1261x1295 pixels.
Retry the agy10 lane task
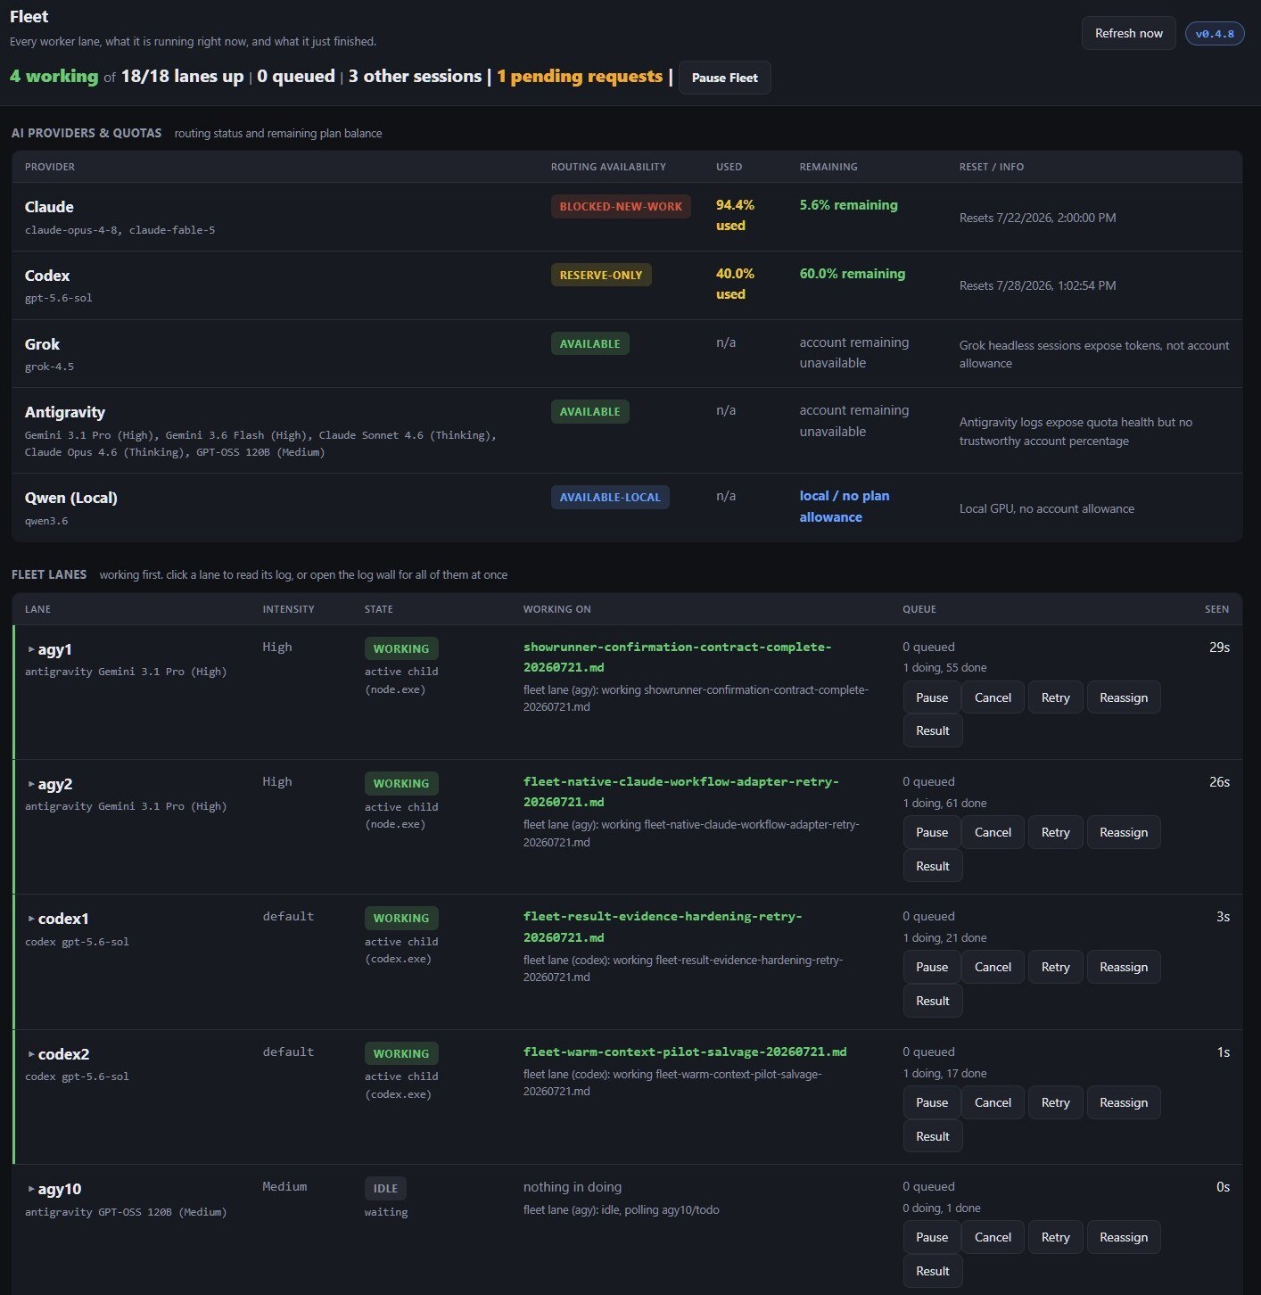(x=1055, y=1237)
